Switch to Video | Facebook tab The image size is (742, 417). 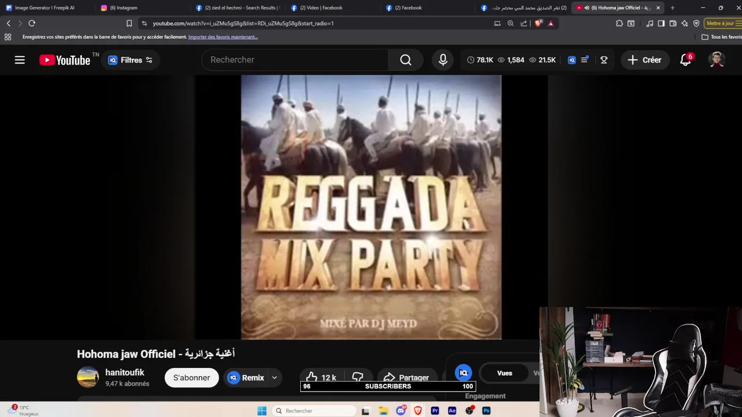click(333, 8)
